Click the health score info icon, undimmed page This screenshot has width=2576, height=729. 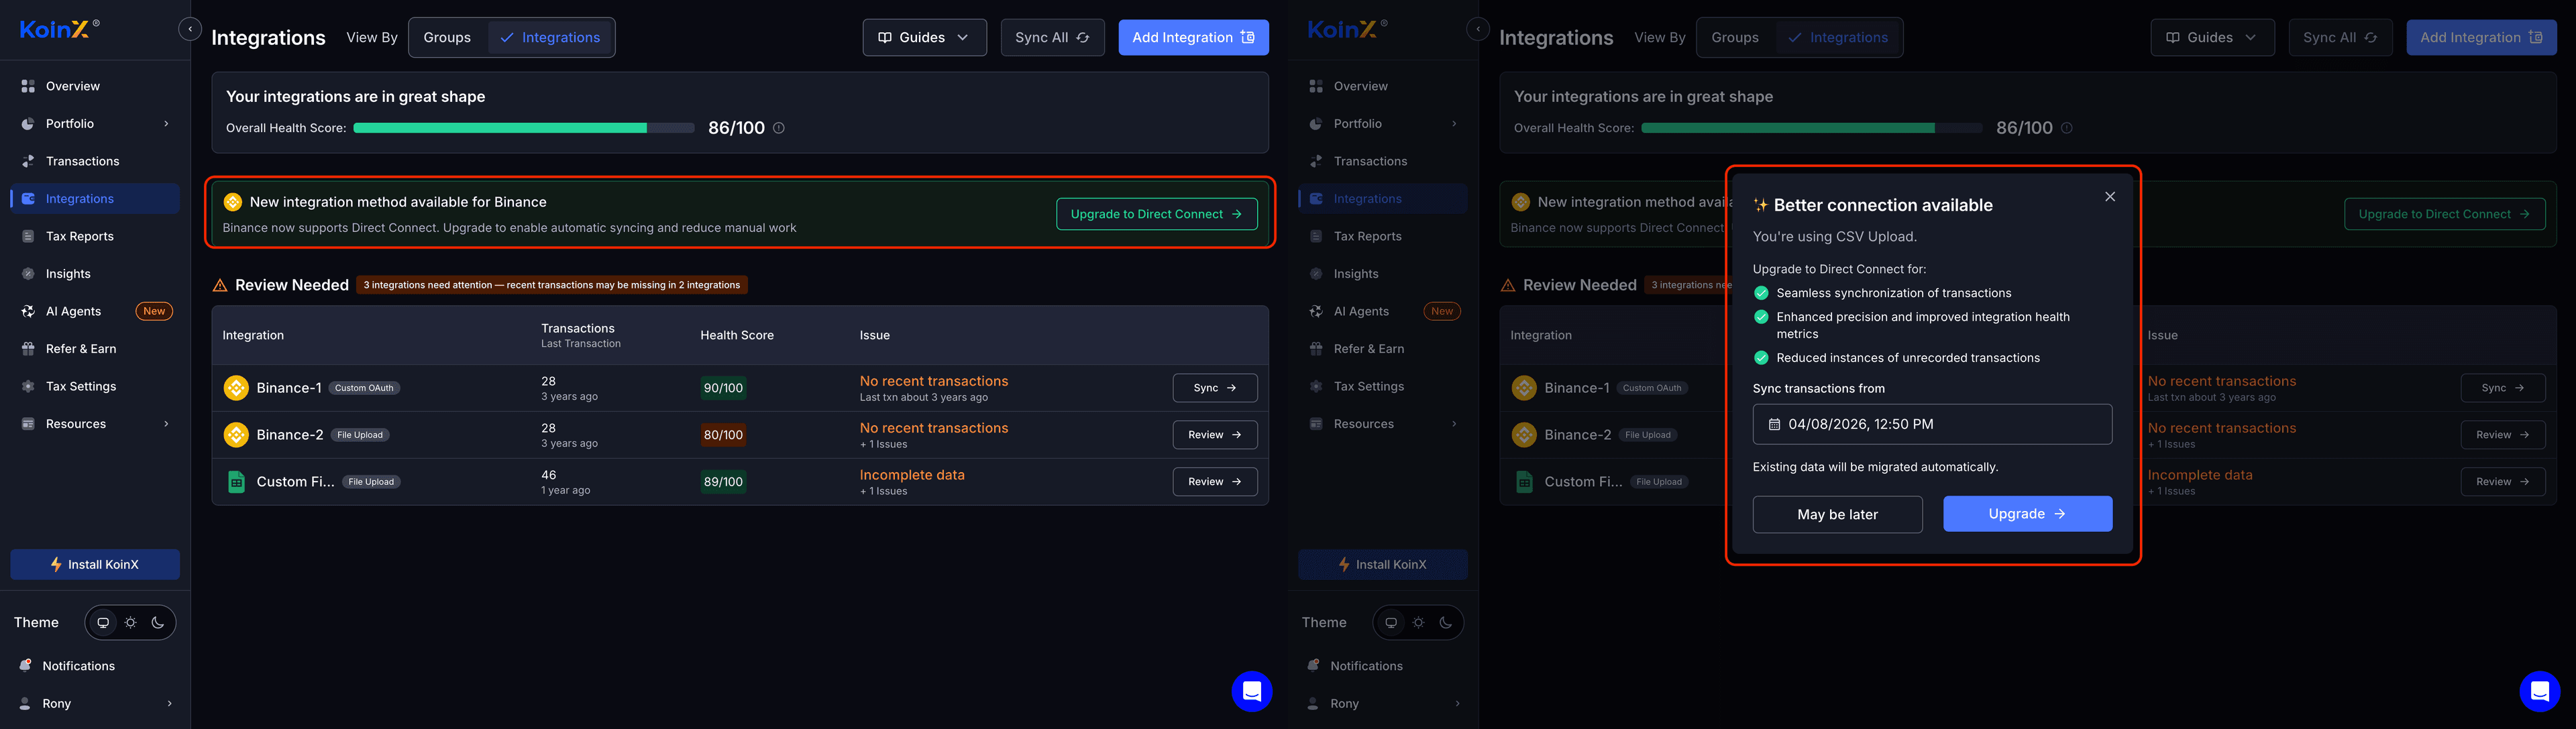pyautogui.click(x=779, y=128)
